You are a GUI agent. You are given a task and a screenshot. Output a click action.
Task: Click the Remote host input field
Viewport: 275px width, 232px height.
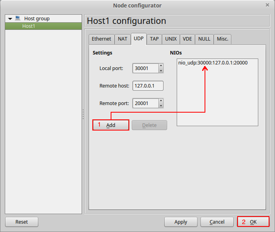pos(148,86)
